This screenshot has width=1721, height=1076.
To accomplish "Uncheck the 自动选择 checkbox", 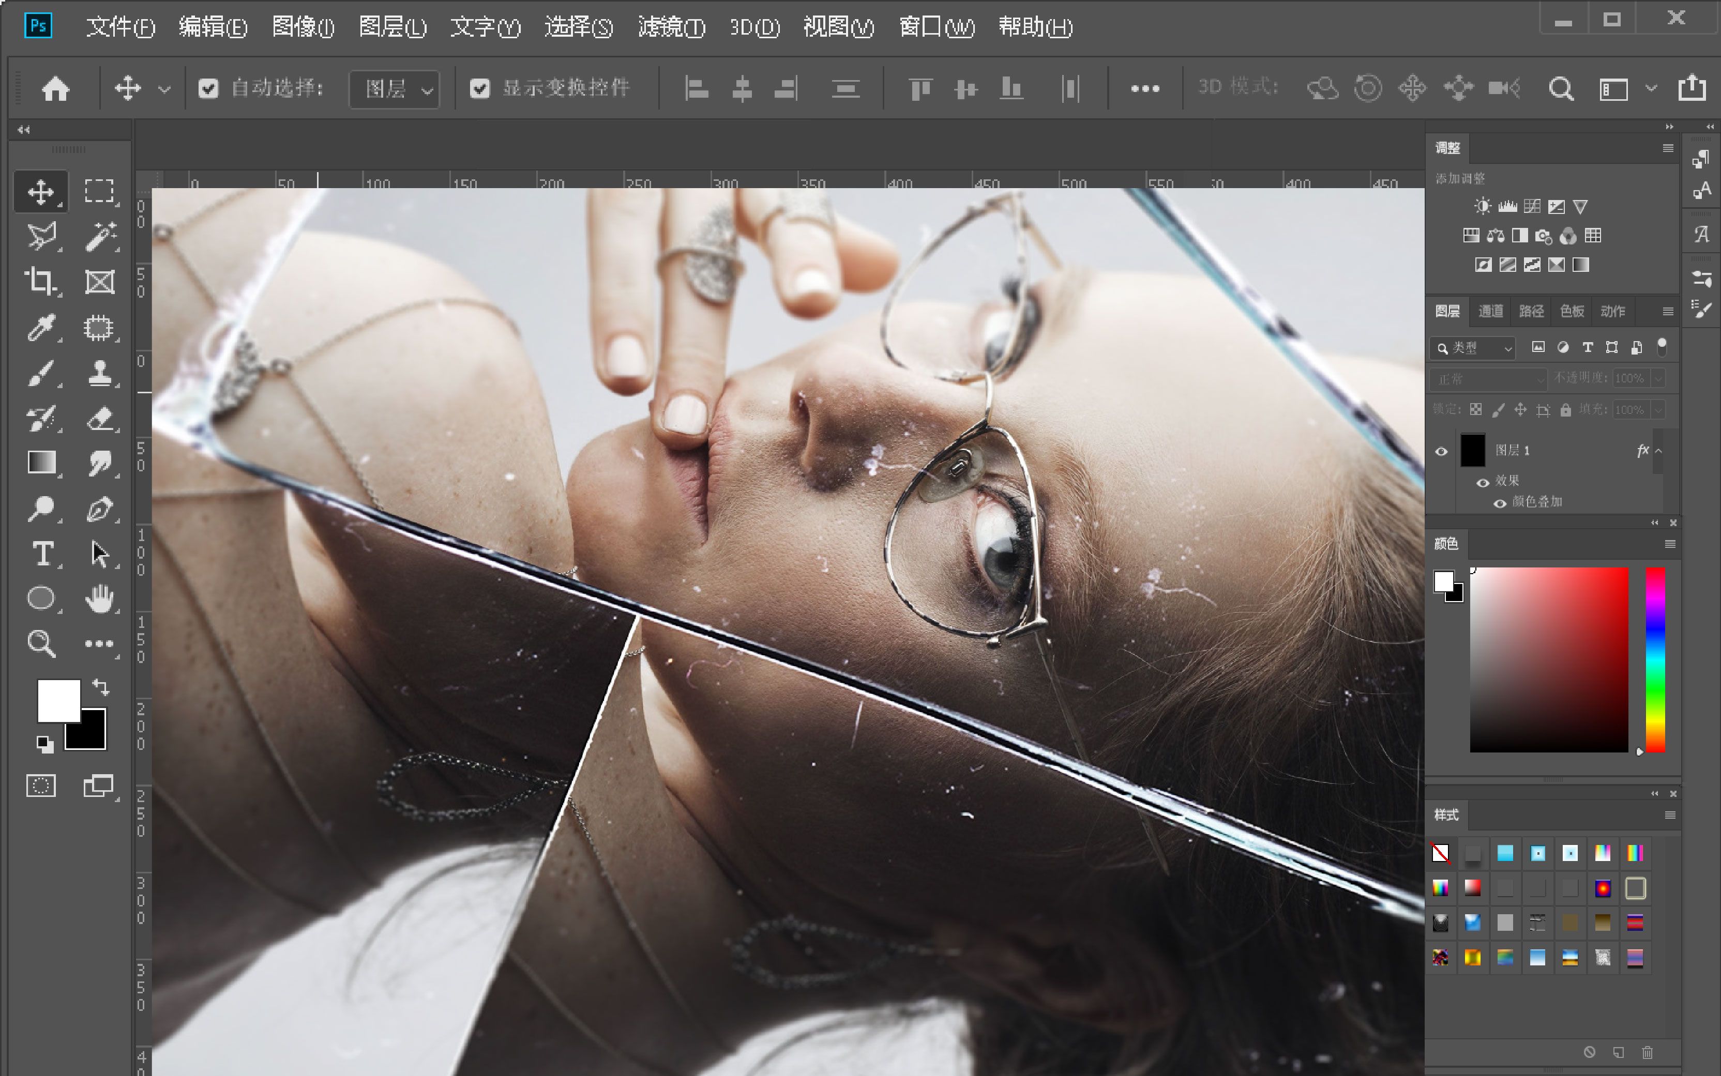I will point(208,88).
